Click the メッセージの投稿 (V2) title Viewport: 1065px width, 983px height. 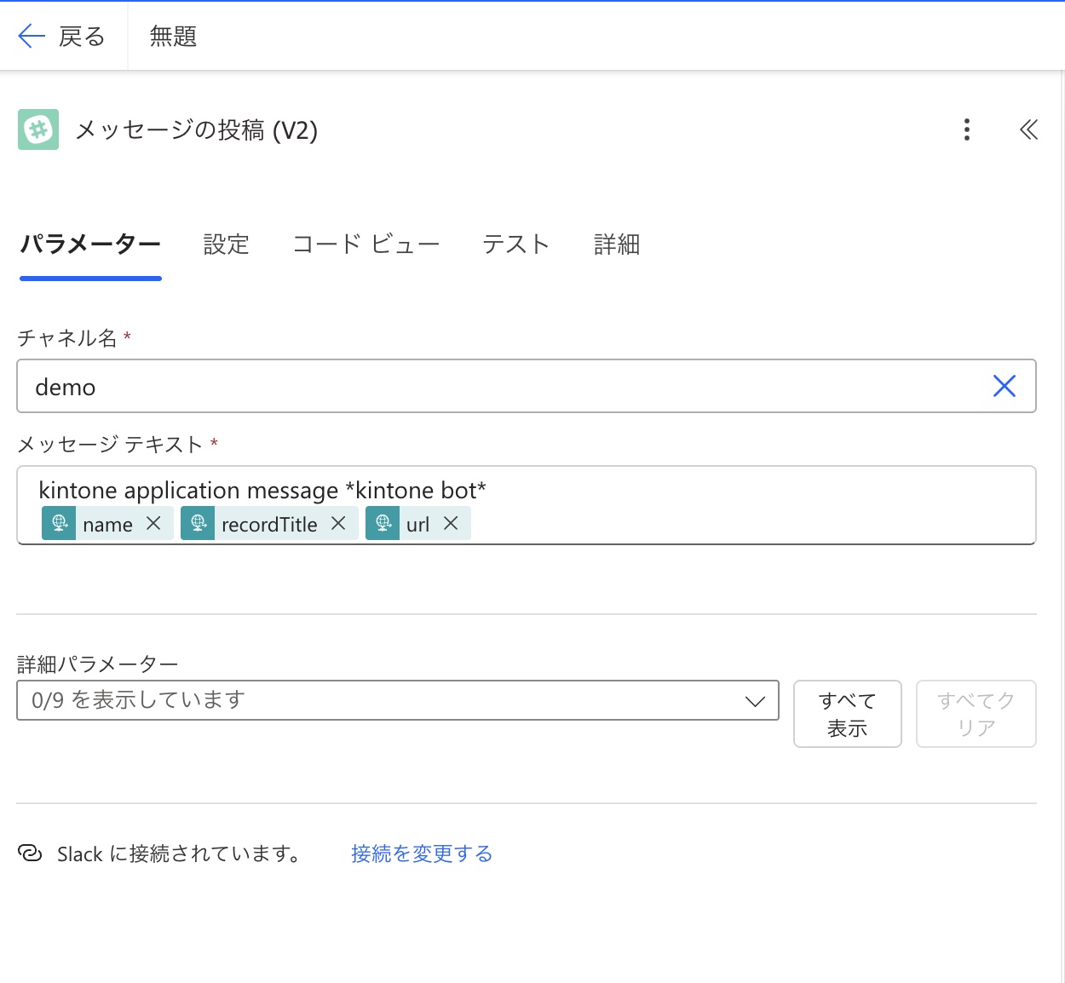(197, 130)
